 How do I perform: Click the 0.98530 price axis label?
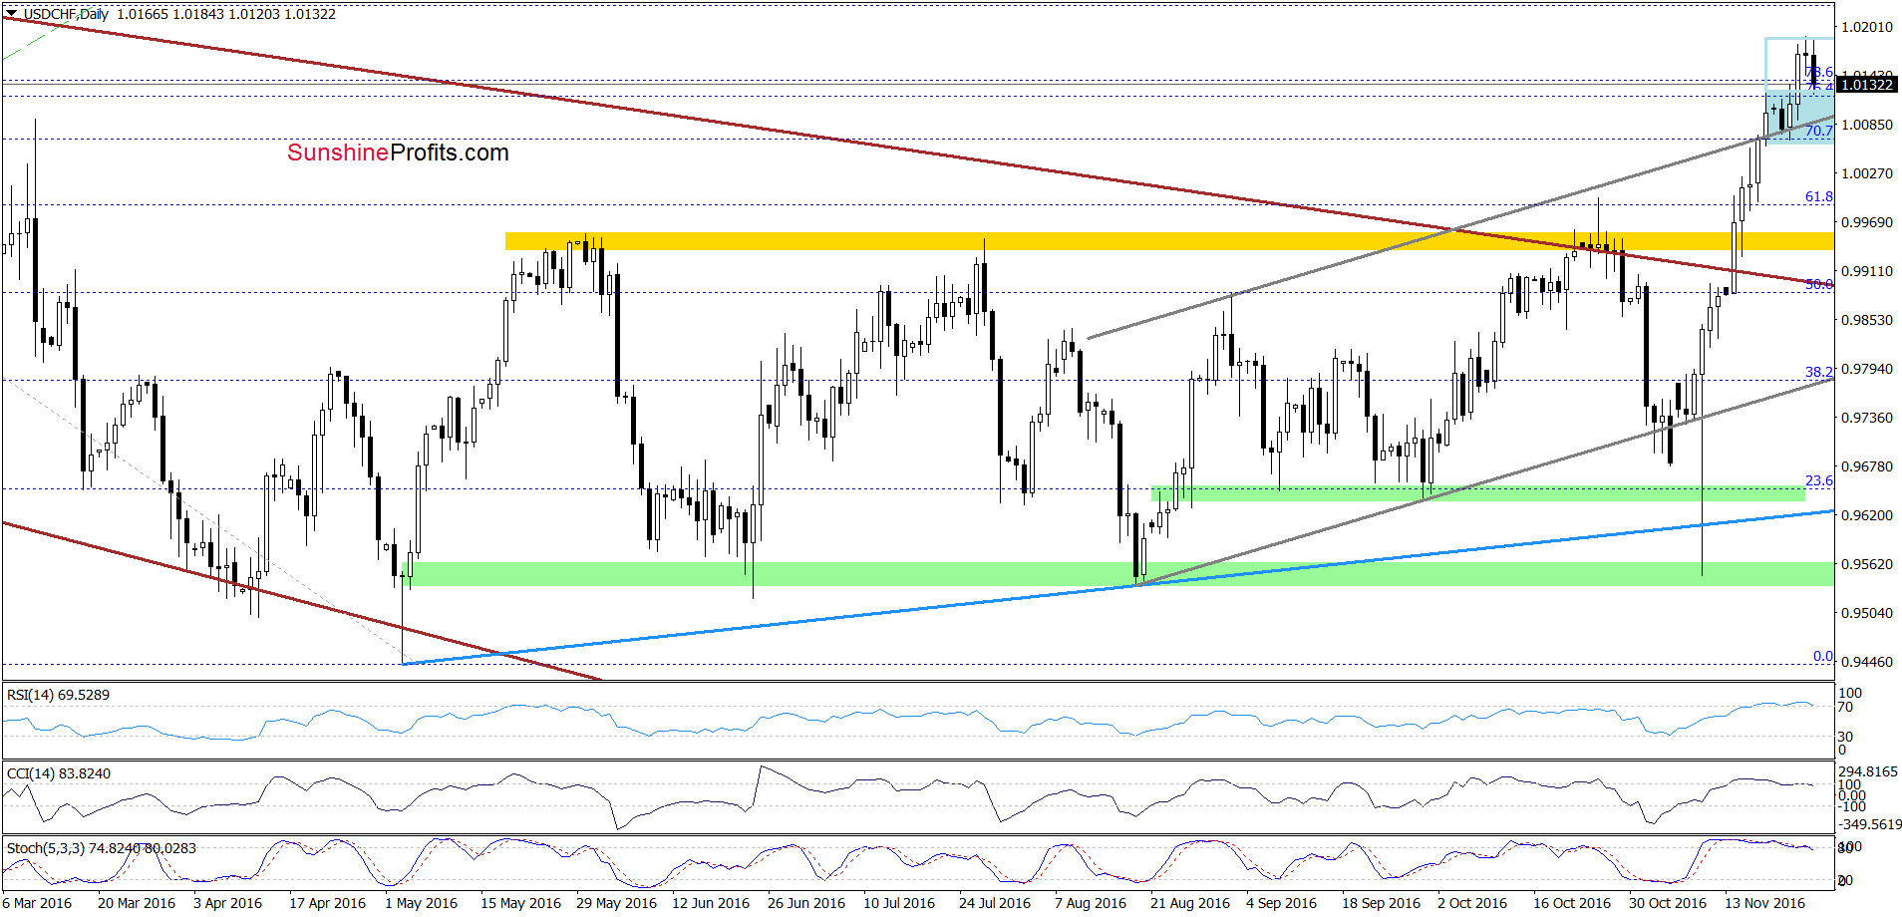pyautogui.click(x=1867, y=320)
